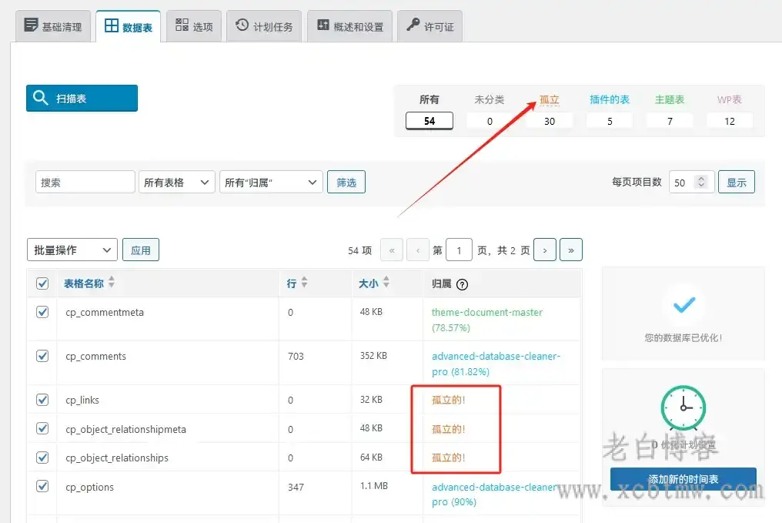Uncheck the select-all checkbox in table header
The image size is (782, 523).
[x=42, y=283]
